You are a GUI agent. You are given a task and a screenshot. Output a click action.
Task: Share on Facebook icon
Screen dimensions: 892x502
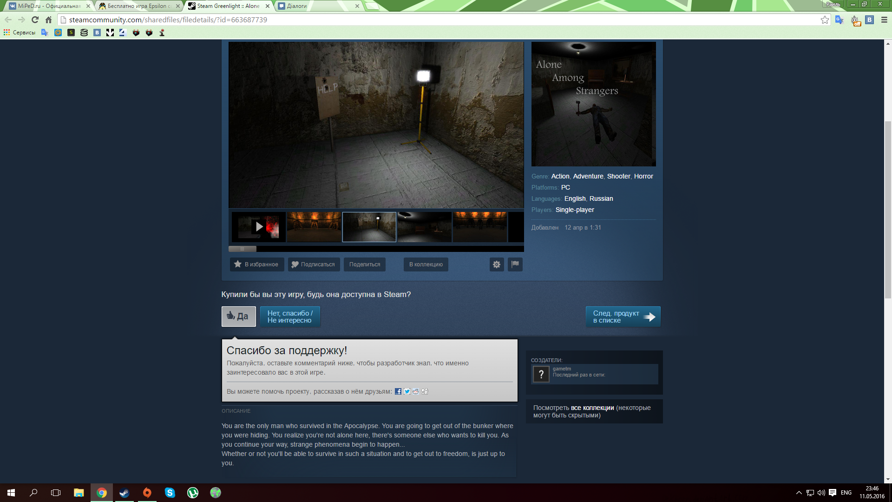[398, 391]
